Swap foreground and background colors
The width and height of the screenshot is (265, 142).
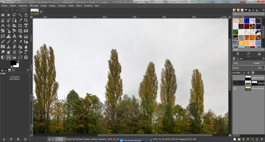click(x=18, y=62)
